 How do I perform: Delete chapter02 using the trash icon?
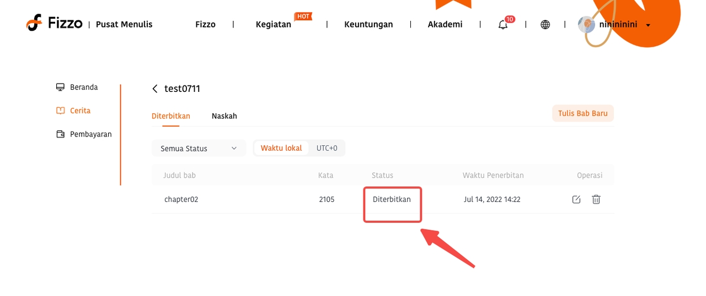click(x=596, y=200)
